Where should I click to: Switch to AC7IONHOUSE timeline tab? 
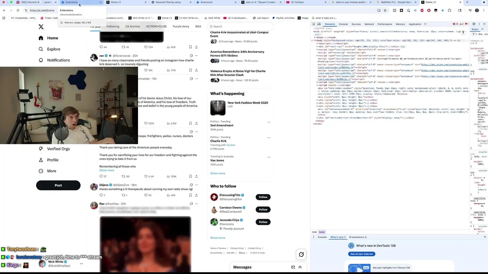[156, 27]
